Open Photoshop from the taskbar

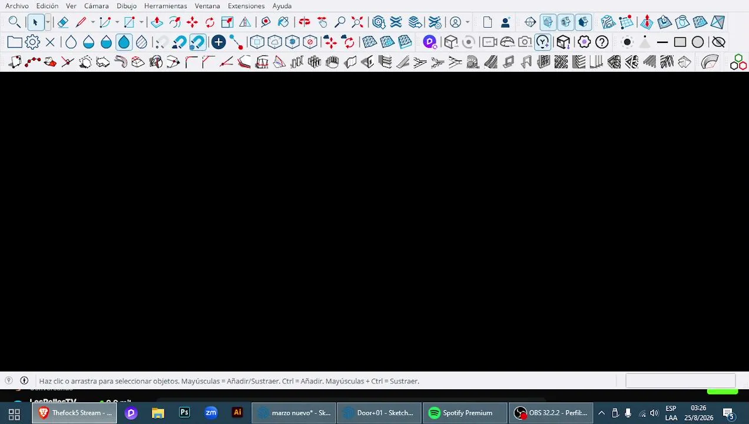(x=184, y=413)
